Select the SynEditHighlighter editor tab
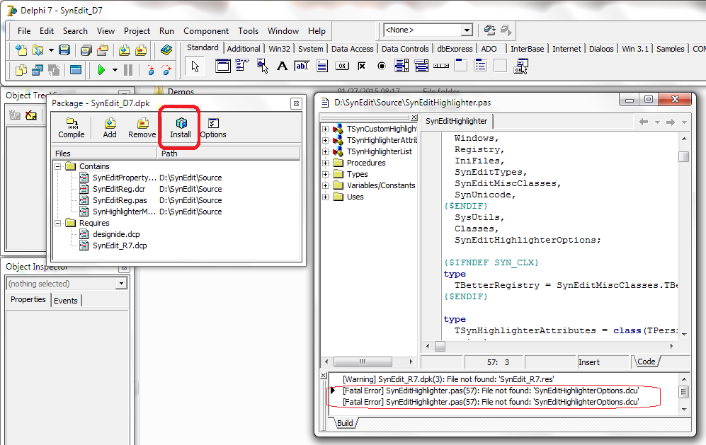Viewport: 706px width, 445px height. click(456, 121)
